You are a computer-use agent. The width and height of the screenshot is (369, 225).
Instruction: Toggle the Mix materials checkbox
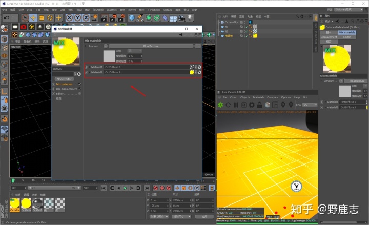tap(80, 84)
